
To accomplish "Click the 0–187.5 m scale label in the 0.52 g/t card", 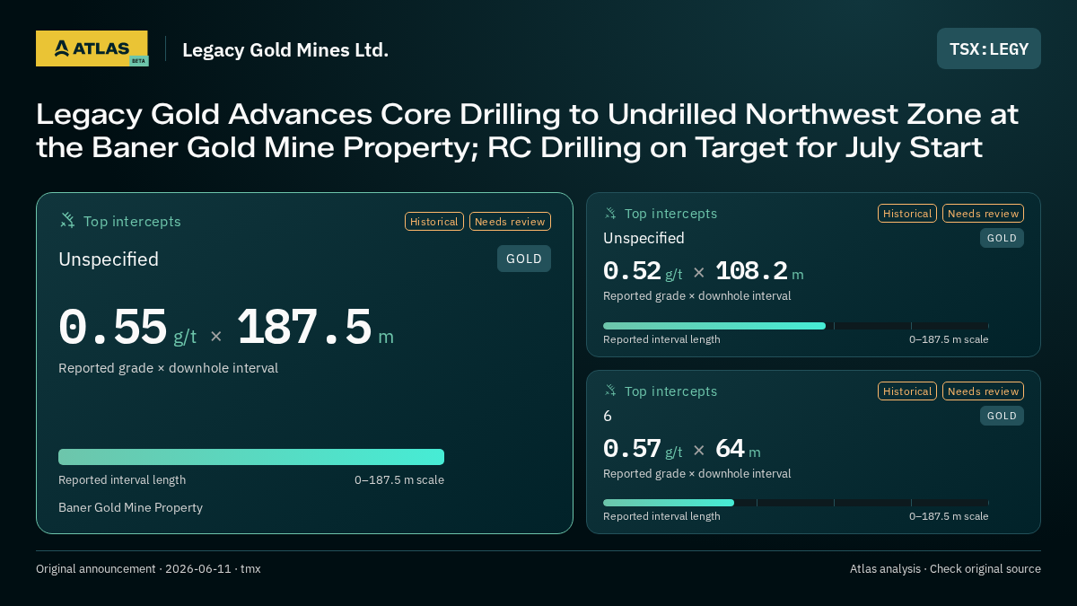I will pos(949,339).
